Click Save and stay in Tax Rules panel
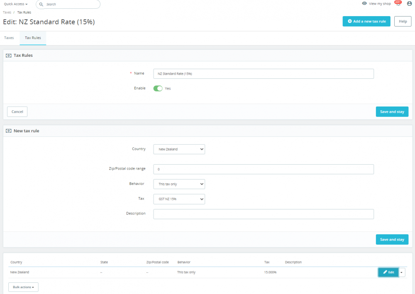Screen dimensions: 415x294 [x=392, y=112]
